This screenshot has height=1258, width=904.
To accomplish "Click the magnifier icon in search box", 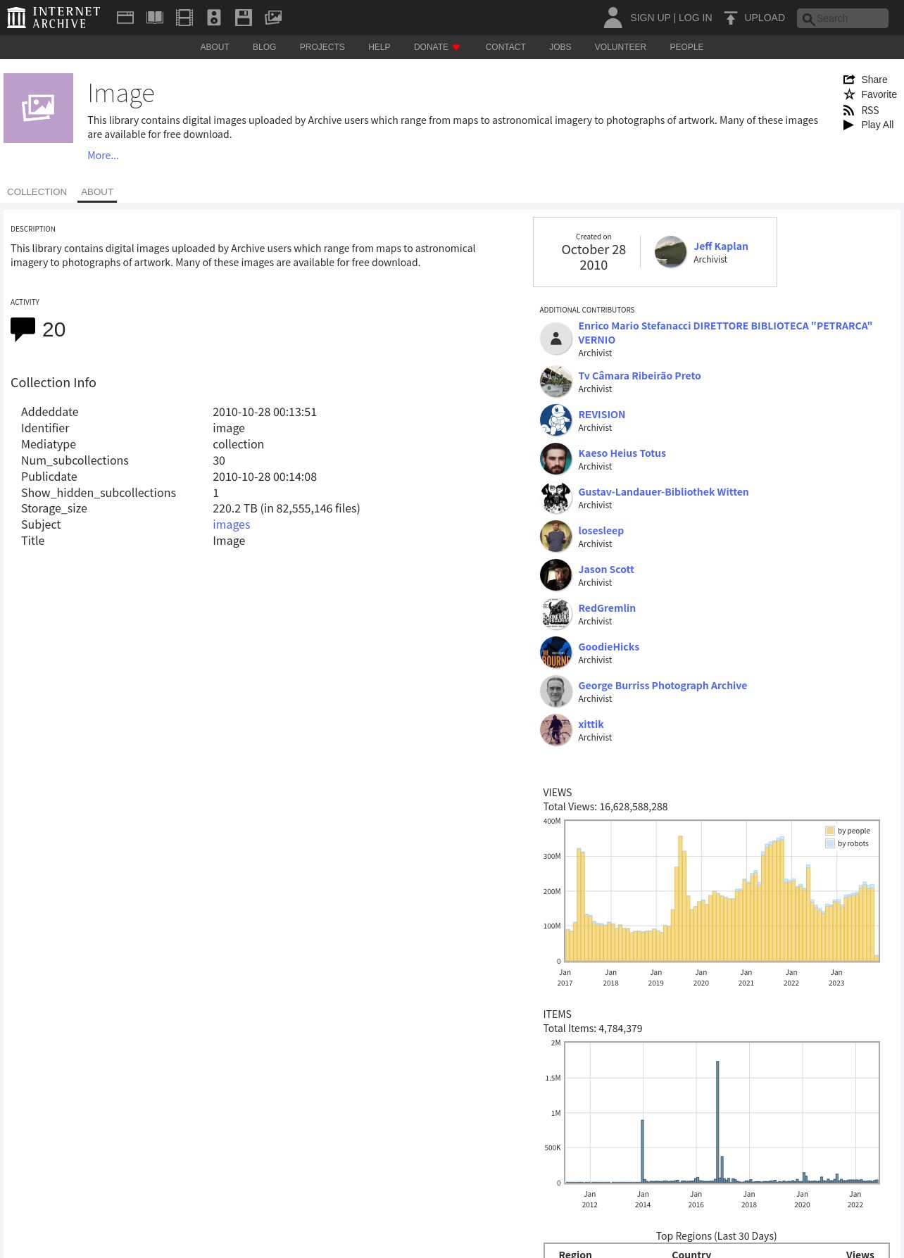I will [x=808, y=19].
